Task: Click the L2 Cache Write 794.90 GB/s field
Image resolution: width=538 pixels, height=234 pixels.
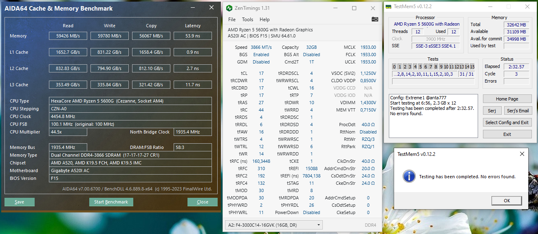Action: tap(109, 68)
